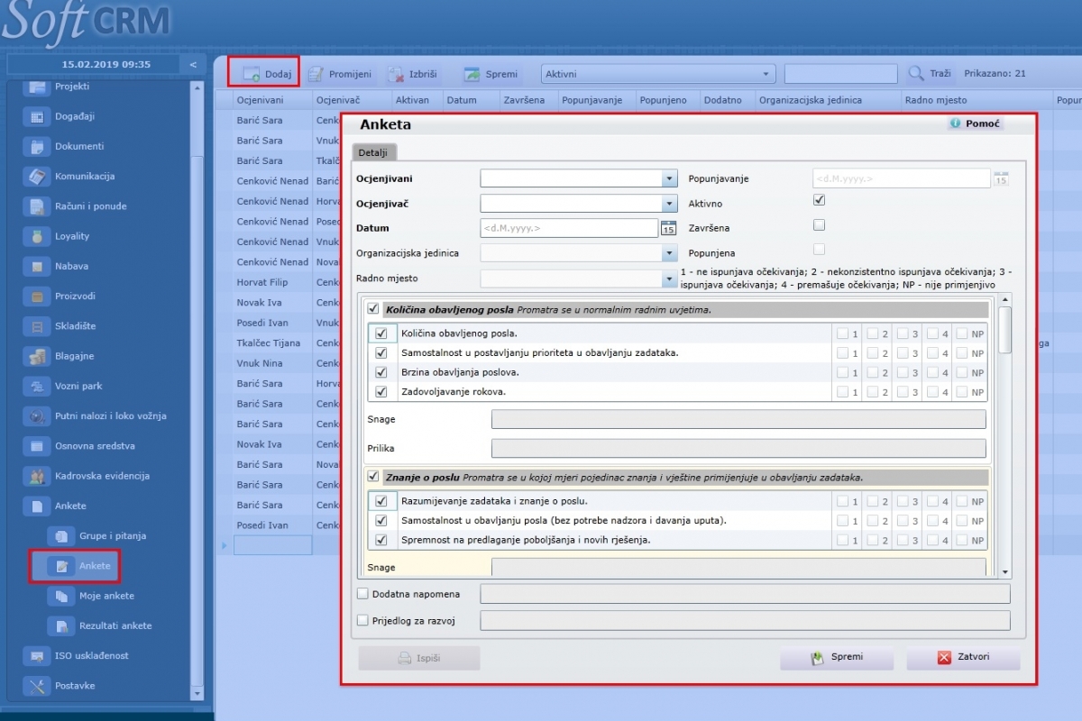Image resolution: width=1082 pixels, height=721 pixels.
Task: Uncheck the Aktivno checkbox
Action: (x=819, y=200)
